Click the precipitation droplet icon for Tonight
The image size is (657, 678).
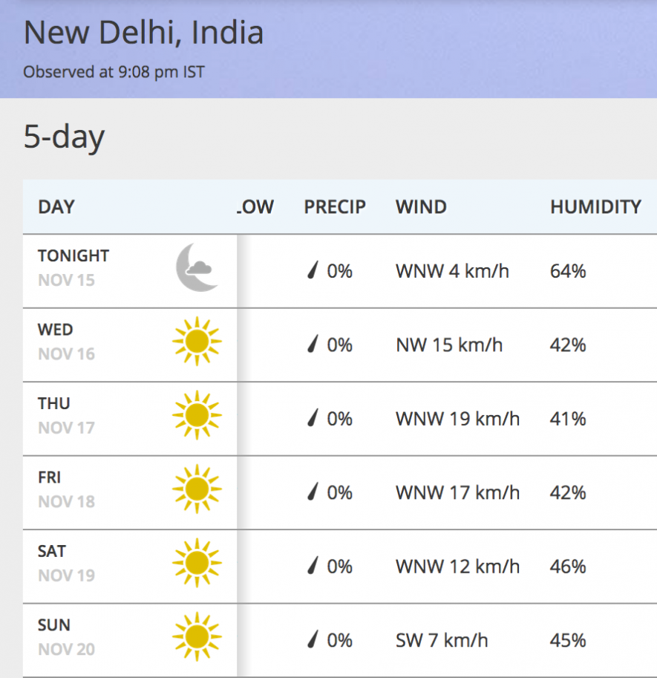coord(312,271)
